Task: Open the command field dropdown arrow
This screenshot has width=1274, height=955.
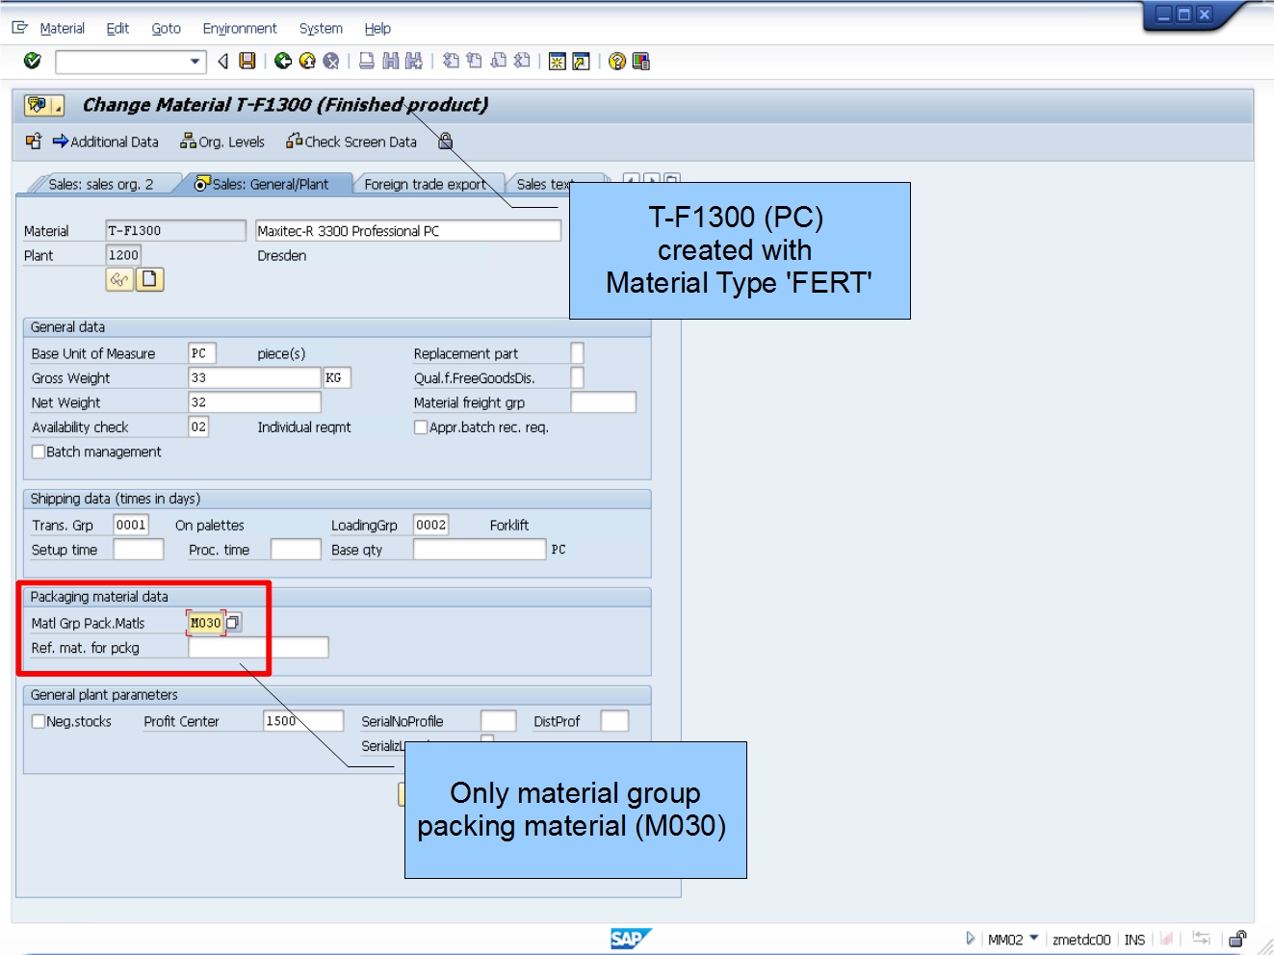Action: [195, 62]
